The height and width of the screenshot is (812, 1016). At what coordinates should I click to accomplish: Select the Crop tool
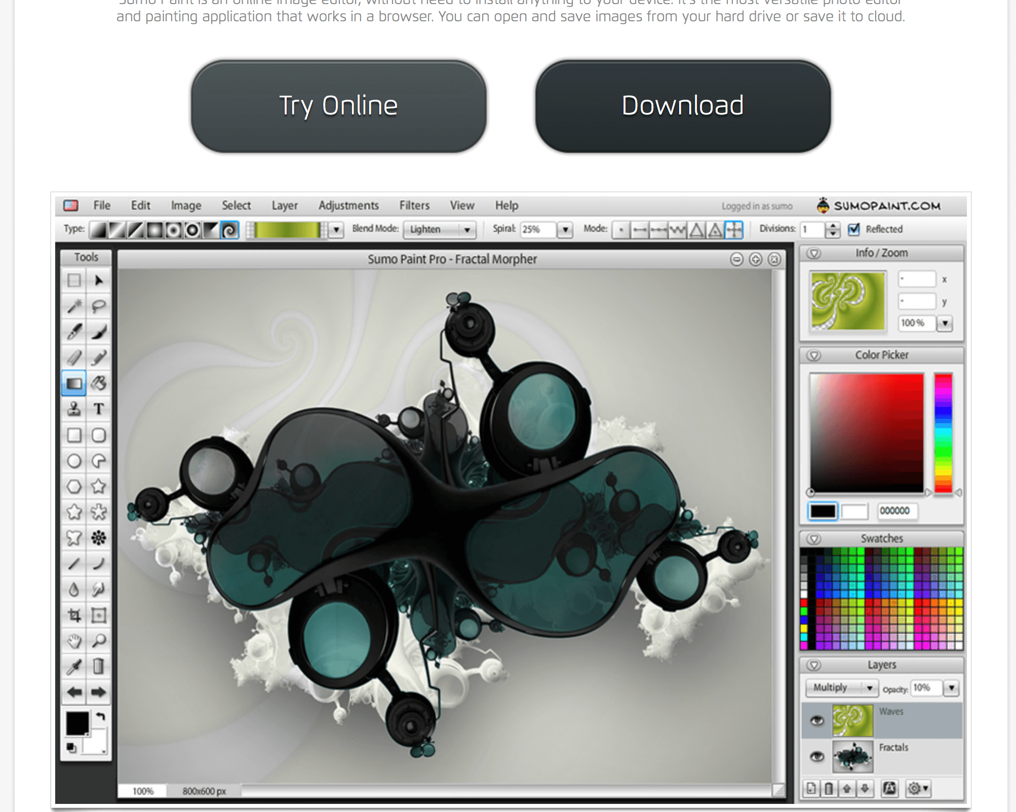74,614
